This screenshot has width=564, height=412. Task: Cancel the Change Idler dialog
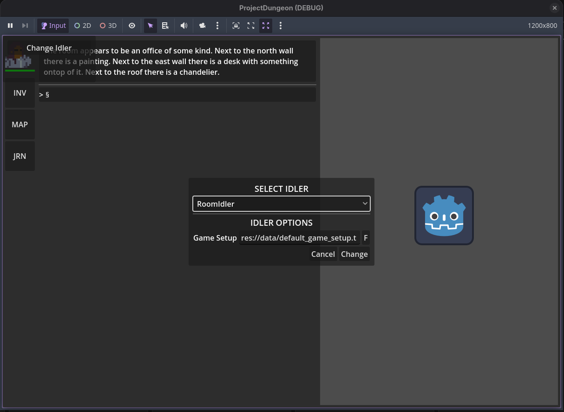[323, 254]
